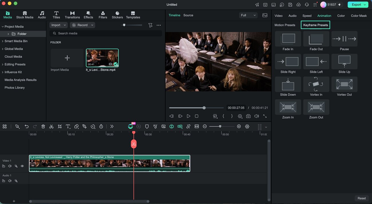Click the selection arrow tool in toolbar

click(x=17, y=126)
